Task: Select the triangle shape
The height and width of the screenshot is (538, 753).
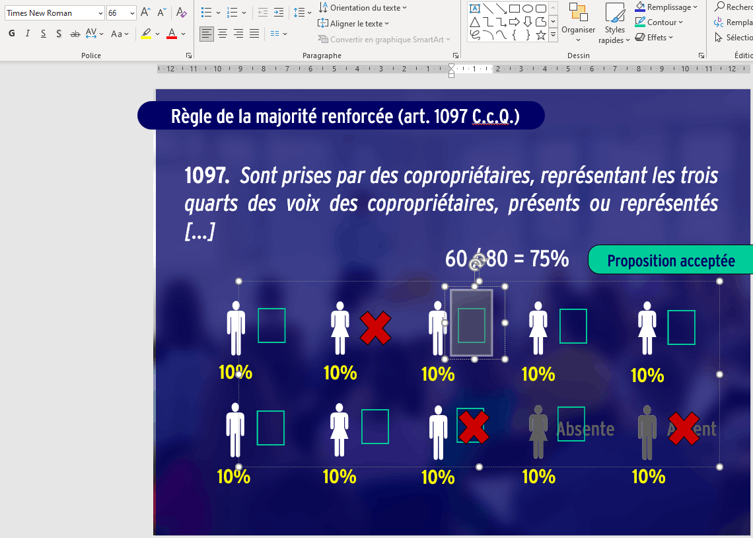Action: pyautogui.click(x=475, y=22)
